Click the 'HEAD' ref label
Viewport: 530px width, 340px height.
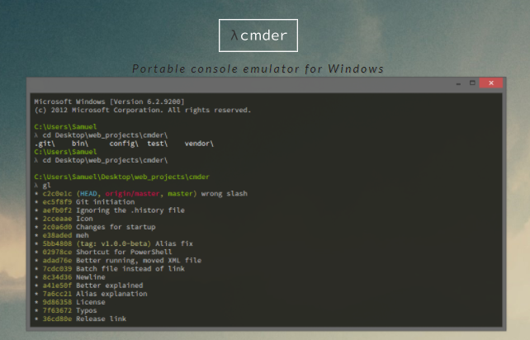coord(88,194)
